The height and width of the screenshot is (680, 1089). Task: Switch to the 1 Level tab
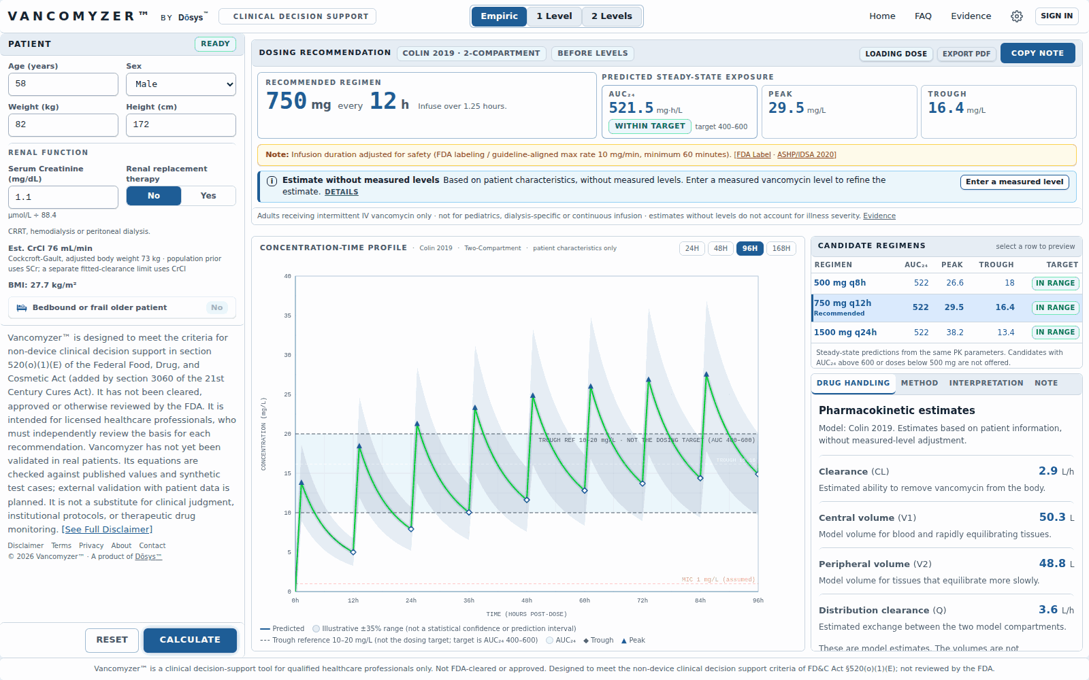pos(554,16)
